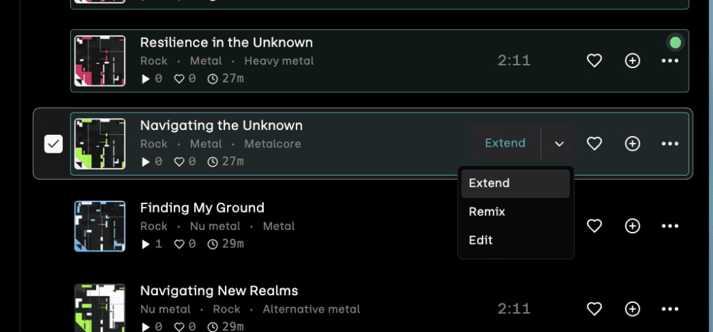This screenshot has width=713, height=332.
Task: Collapse the Extend dropdown chevron
Action: pyautogui.click(x=558, y=144)
